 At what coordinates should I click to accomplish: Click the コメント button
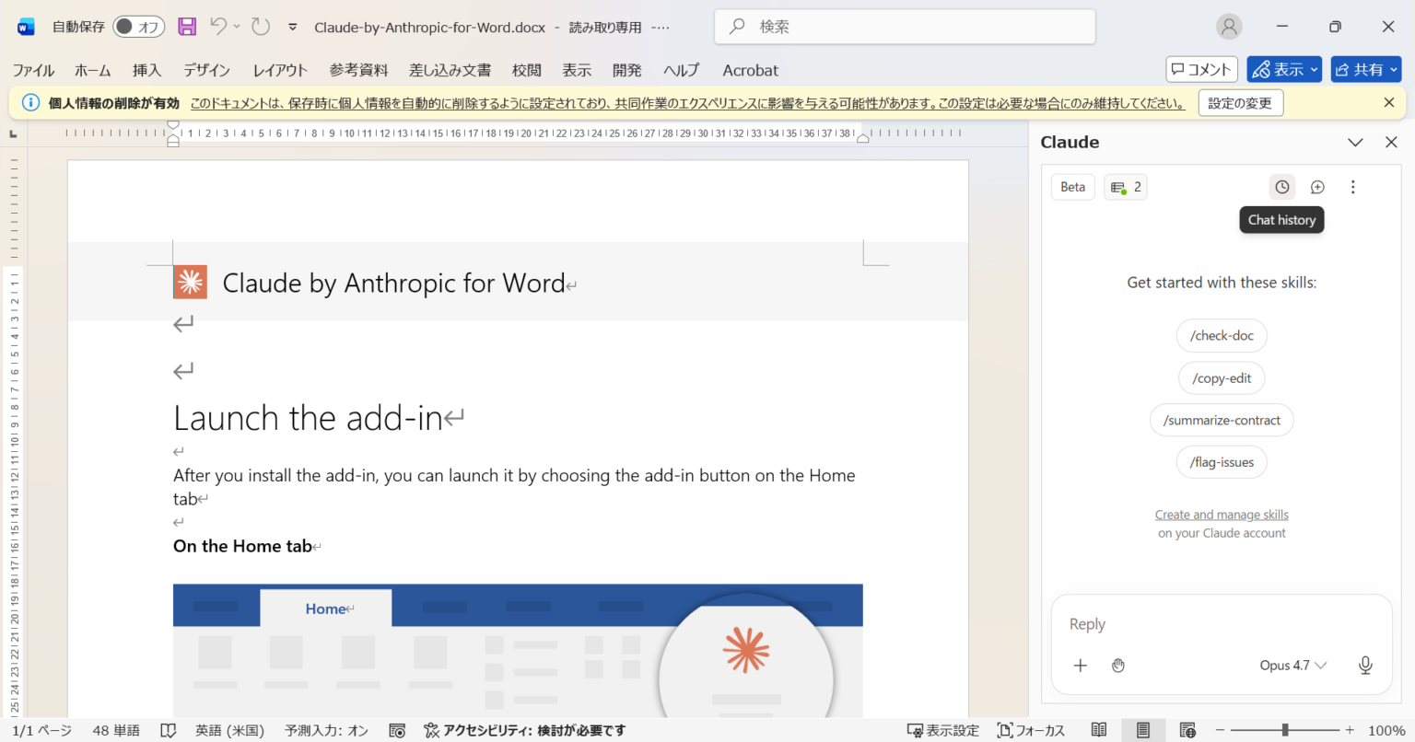[1201, 69]
